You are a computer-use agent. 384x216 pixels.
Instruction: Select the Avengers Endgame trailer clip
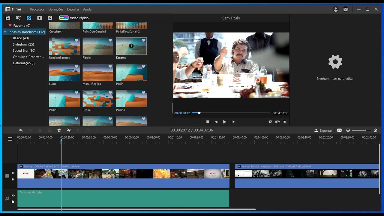pos(307,176)
